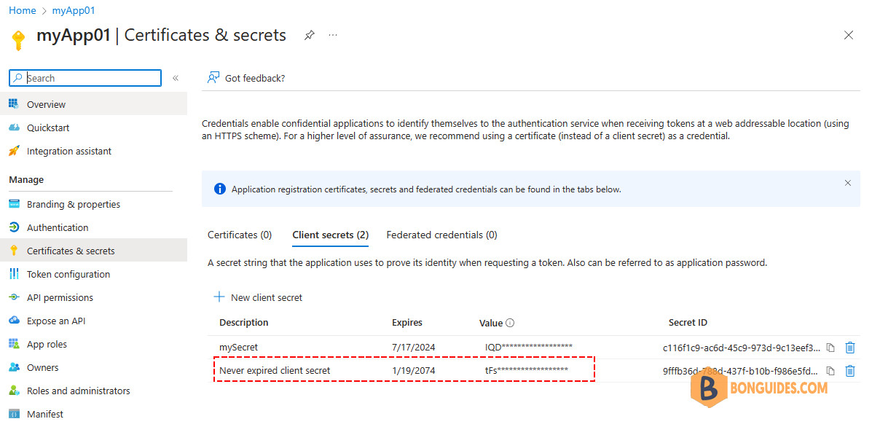The image size is (872, 435).
Task: Click the Token configuration icon
Action: tap(15, 274)
